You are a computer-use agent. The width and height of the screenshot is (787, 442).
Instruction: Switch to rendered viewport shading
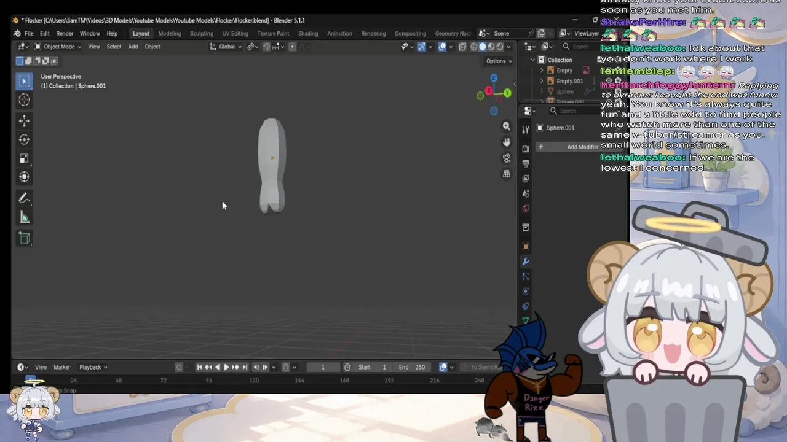pos(500,47)
